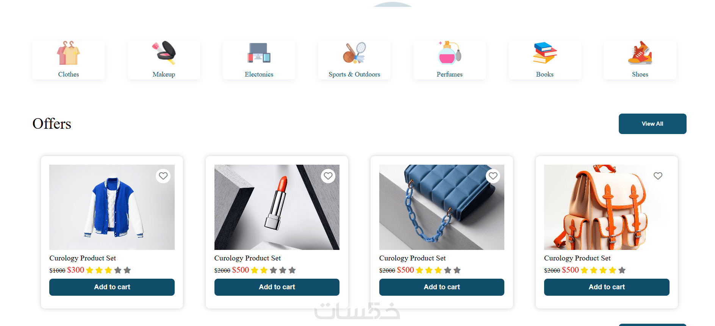Select the Books stack icon

pos(545,53)
